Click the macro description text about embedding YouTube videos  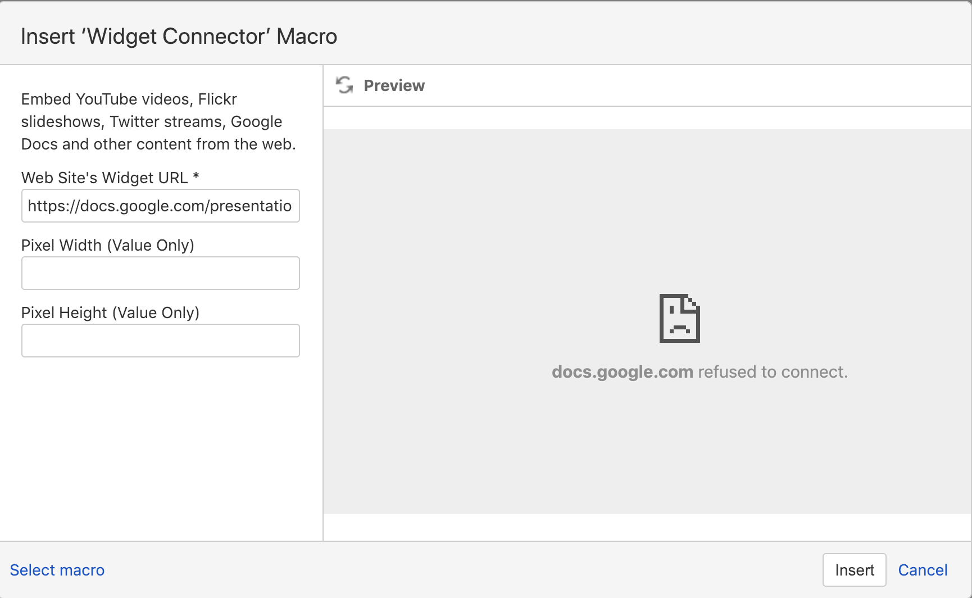(x=159, y=121)
